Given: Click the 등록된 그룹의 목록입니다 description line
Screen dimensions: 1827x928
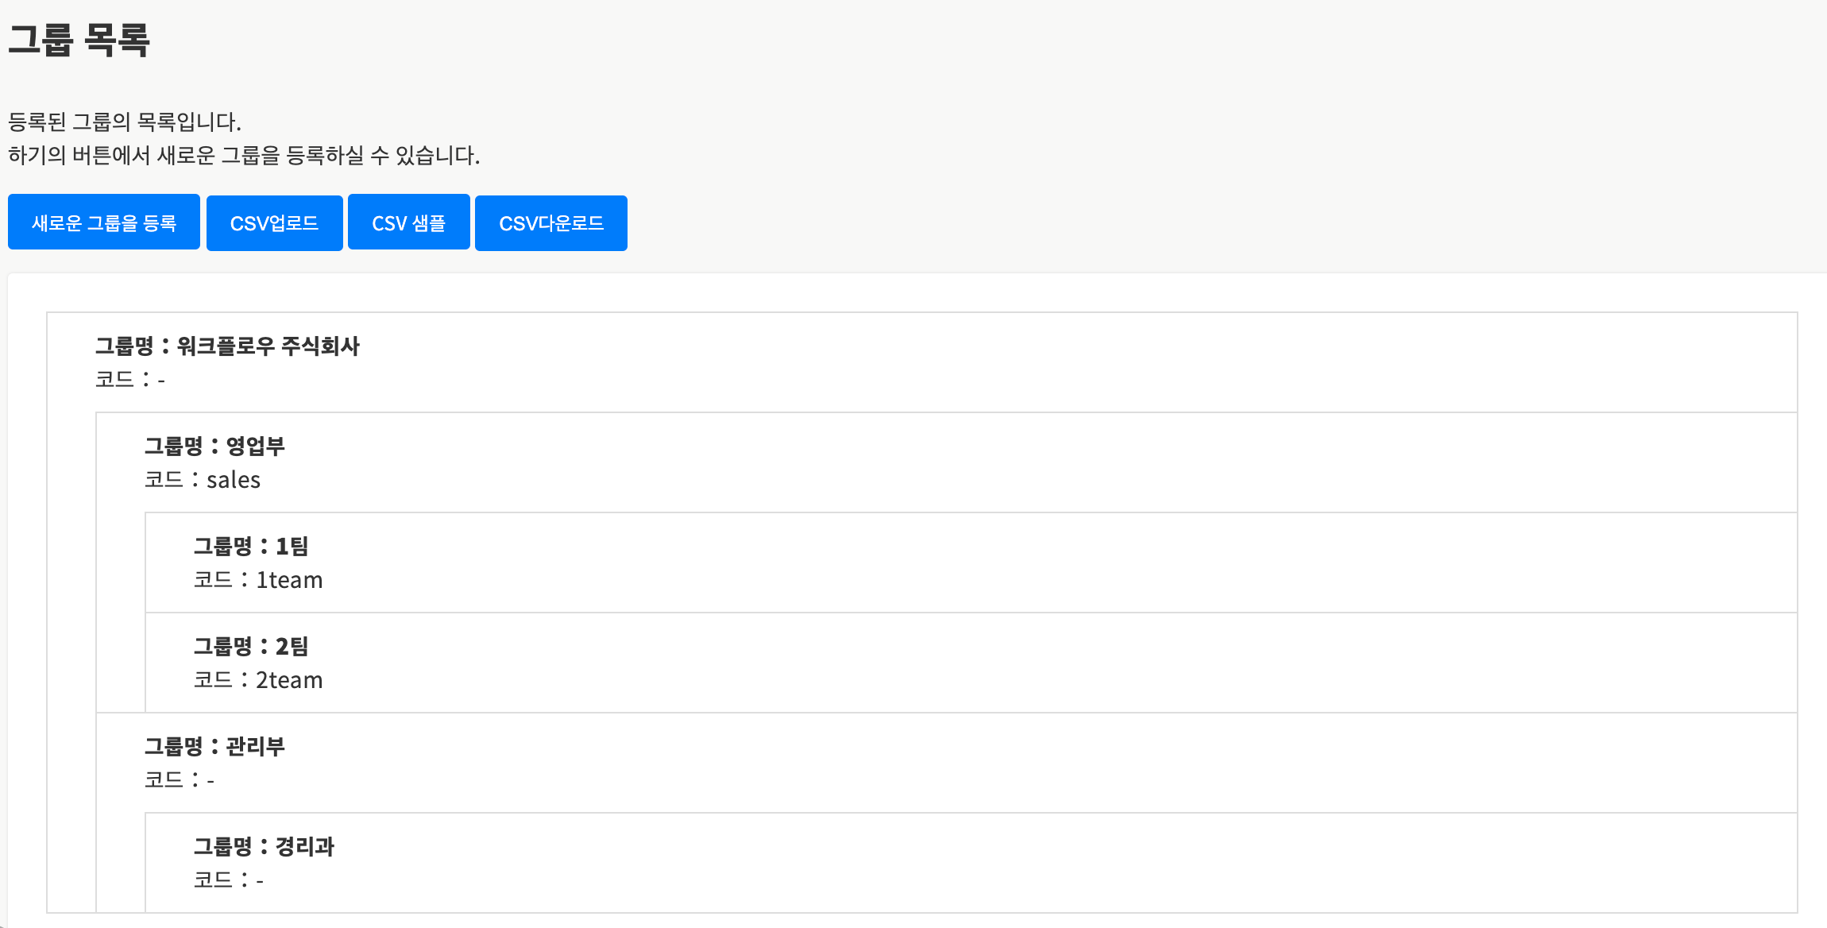Looking at the screenshot, I should pos(125,122).
